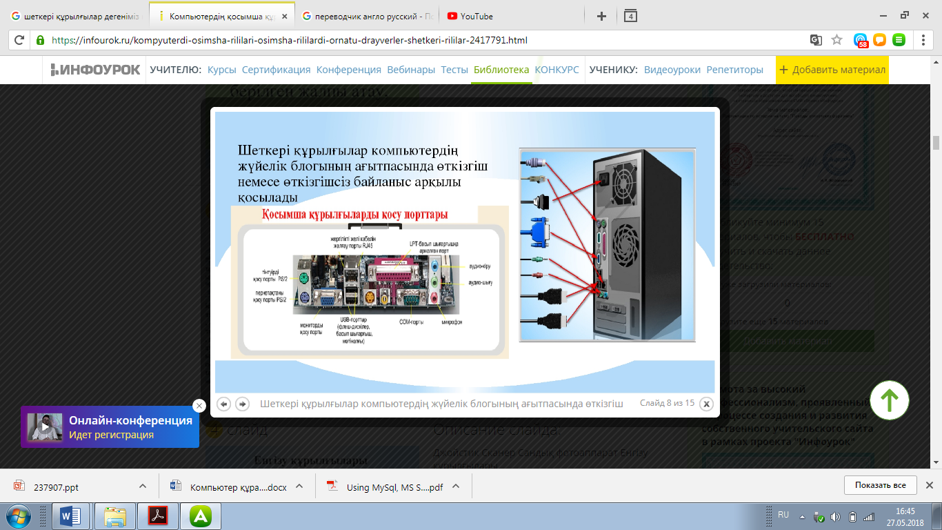Open the Вебинары link
This screenshot has height=530, width=942.
411,70
